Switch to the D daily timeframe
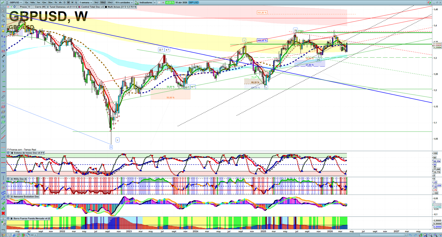442x237 pixels. (64, 2)
